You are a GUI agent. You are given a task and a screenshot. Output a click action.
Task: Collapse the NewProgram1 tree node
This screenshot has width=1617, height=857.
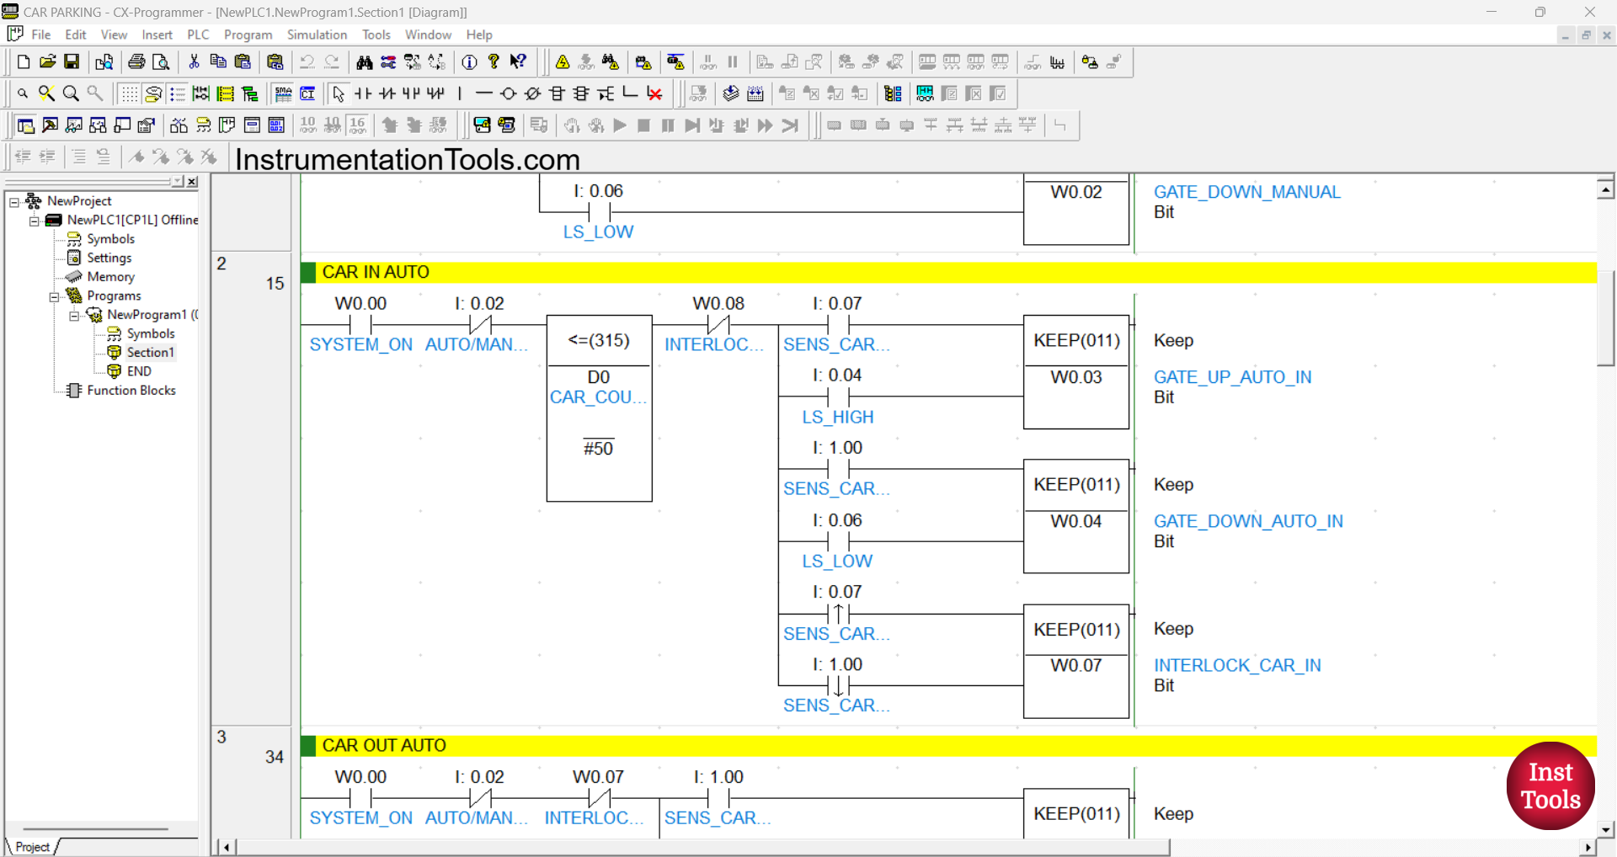coord(75,314)
